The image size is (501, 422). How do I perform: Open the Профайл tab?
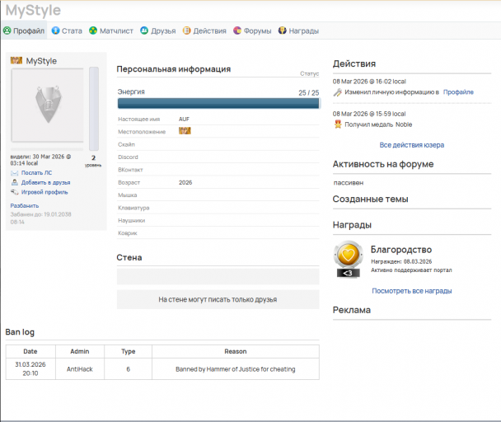point(24,30)
